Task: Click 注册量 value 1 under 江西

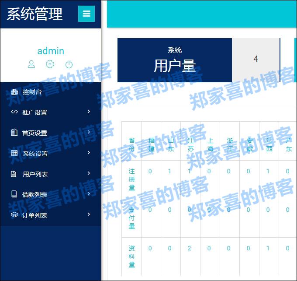Action: pyautogui.click(x=268, y=171)
